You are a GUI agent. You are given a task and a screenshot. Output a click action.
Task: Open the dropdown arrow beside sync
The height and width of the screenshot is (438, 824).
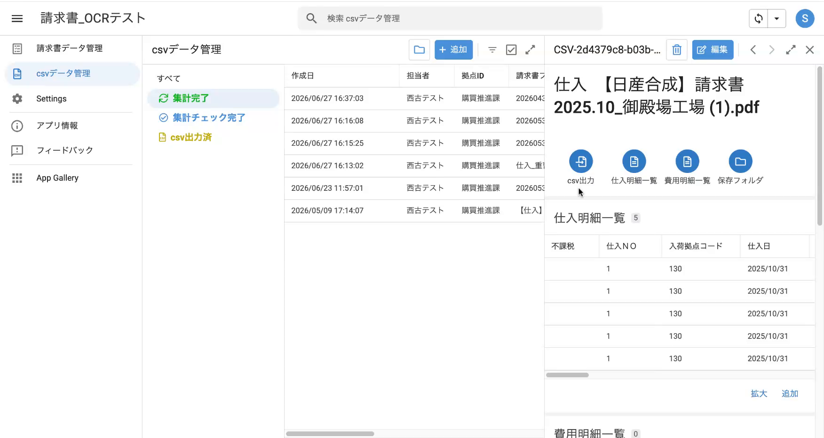click(x=776, y=18)
